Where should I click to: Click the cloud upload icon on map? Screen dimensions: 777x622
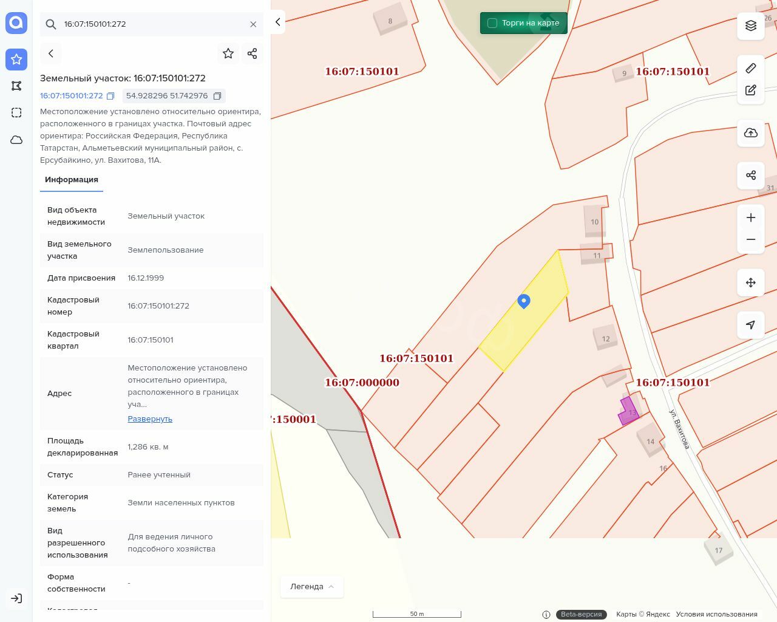coord(751,133)
